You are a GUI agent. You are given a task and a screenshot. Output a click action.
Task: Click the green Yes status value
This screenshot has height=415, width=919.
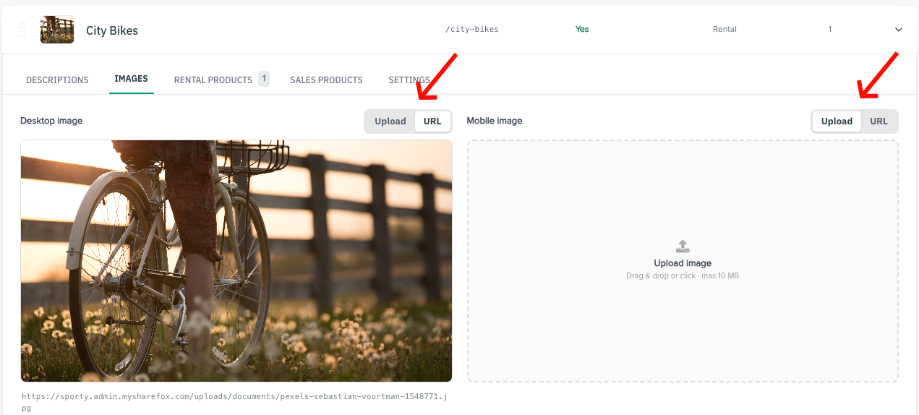pyautogui.click(x=582, y=30)
